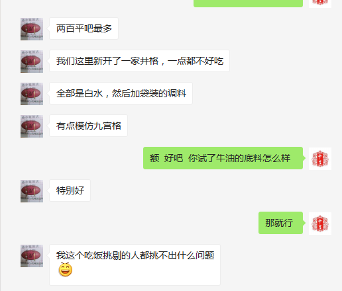Click the "有点模仿九宫格" message bubble
342x291 pixels.
[89, 126]
